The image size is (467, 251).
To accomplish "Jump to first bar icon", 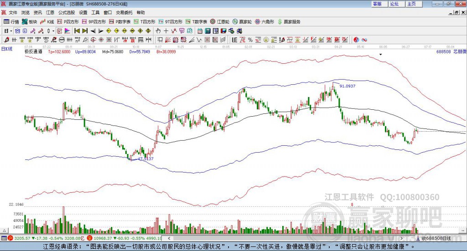I will [77, 31].
